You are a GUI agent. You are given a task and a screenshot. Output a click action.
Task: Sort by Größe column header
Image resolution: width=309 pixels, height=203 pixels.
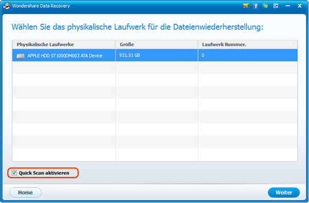(x=157, y=44)
